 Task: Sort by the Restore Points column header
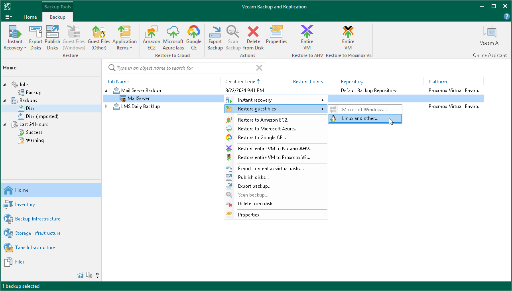(308, 82)
